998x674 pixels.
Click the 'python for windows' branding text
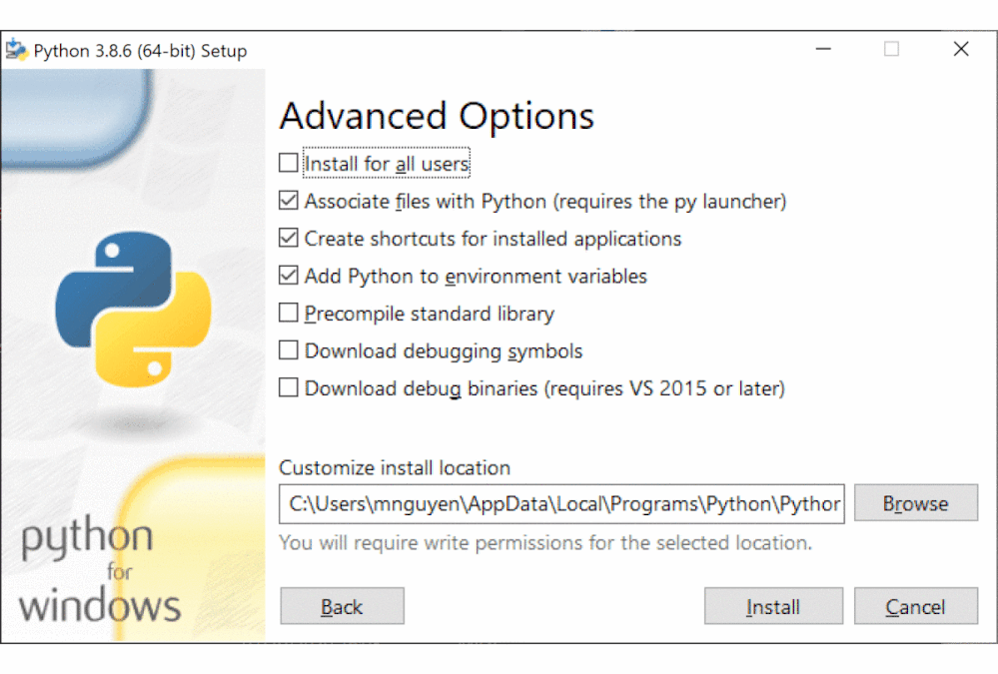click(100, 572)
